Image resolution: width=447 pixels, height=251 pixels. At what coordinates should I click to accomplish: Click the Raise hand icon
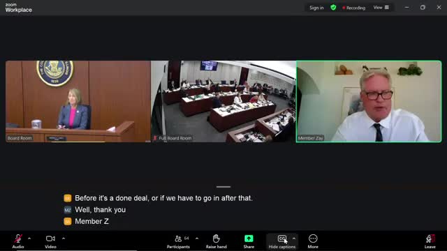tap(216, 238)
